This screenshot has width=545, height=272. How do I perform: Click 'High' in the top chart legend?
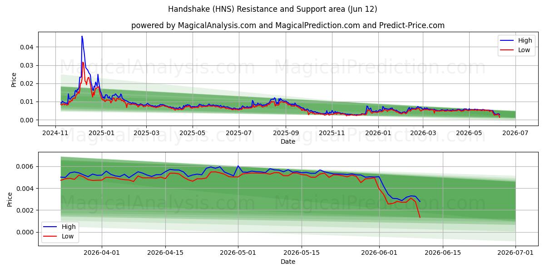click(525, 40)
